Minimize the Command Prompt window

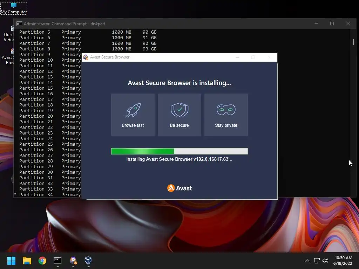316,23
